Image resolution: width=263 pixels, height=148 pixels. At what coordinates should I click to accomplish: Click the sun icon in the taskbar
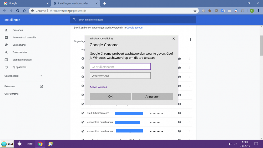20,144
